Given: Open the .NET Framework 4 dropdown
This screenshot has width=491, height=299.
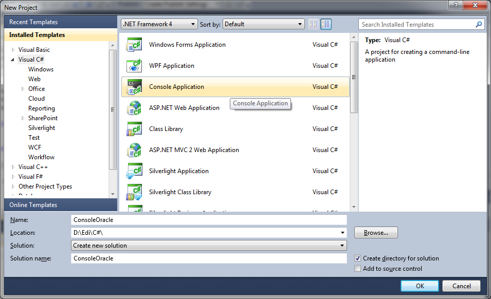Looking at the screenshot, I should click(159, 24).
